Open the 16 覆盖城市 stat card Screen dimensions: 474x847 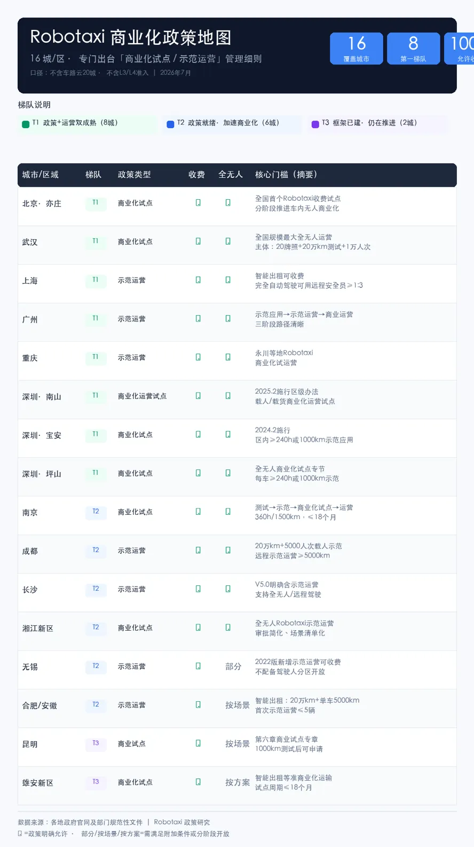357,49
